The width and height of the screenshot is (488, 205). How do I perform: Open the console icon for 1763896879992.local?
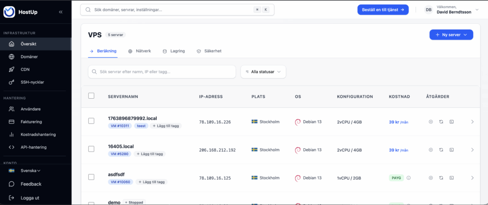pos(451,122)
